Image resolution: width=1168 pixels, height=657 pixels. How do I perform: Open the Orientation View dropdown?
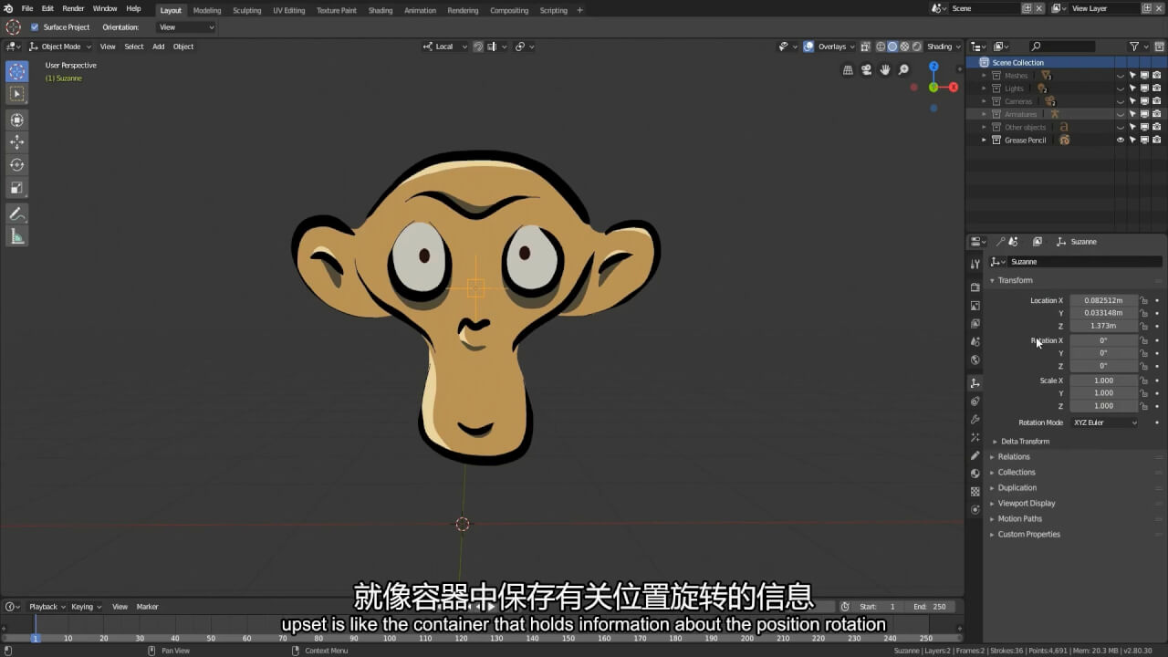pyautogui.click(x=186, y=27)
